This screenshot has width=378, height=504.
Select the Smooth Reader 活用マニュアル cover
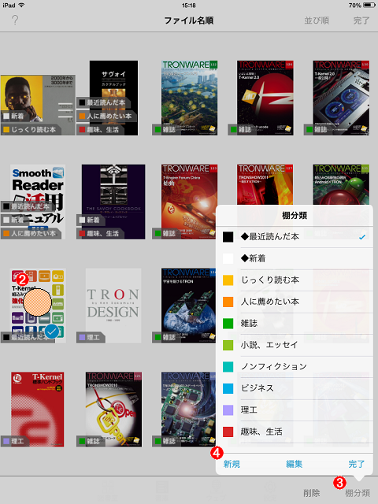tap(38, 202)
